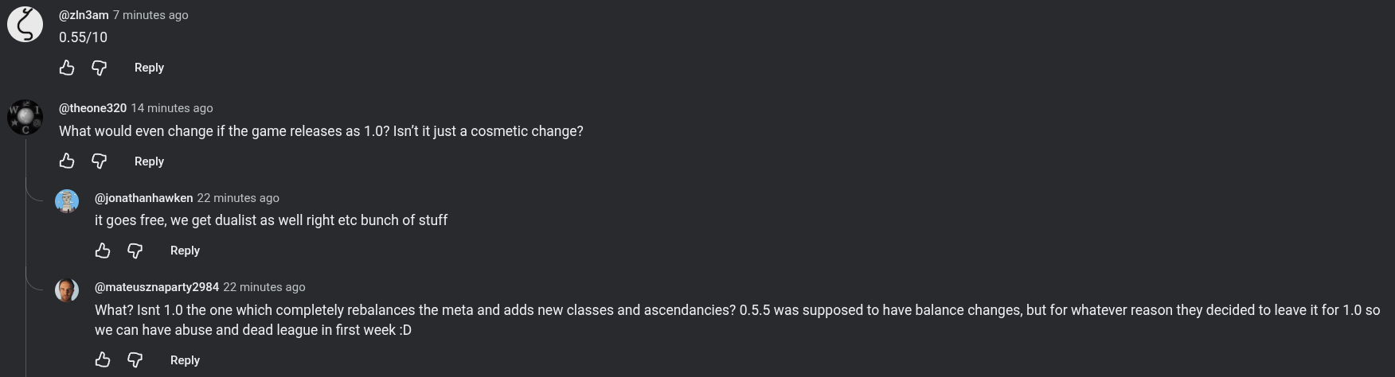1395x377 pixels.
Task: Dislike @jonathanhawken's reply
Action: [135, 251]
